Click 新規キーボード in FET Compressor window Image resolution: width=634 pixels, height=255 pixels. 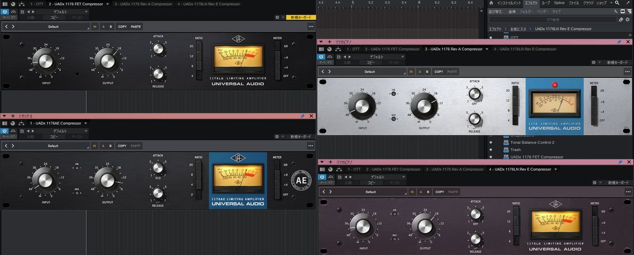pyautogui.click(x=301, y=17)
